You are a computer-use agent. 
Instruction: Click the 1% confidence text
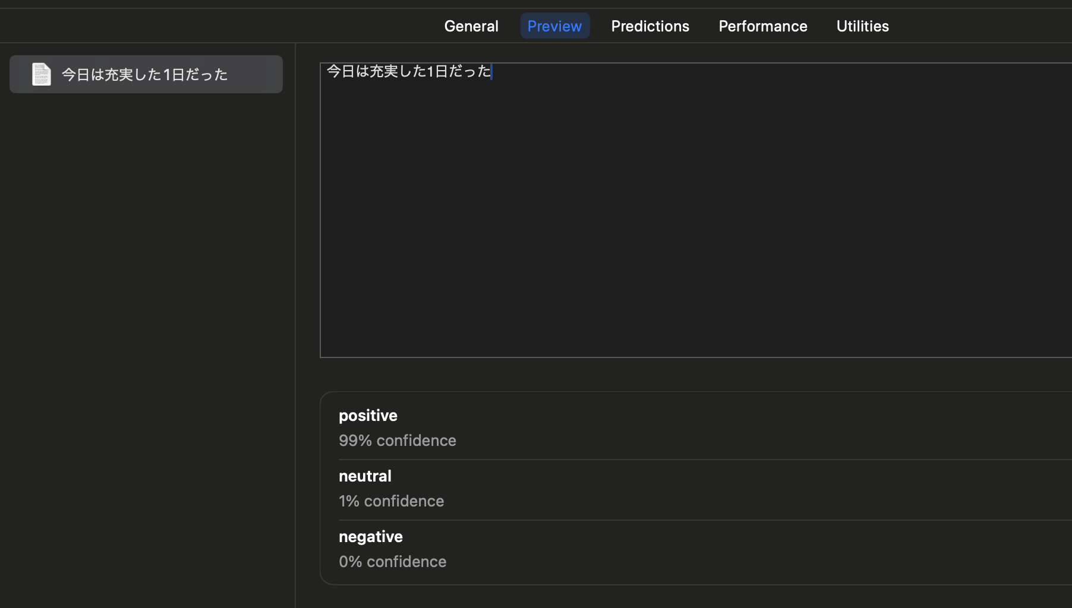click(x=391, y=501)
